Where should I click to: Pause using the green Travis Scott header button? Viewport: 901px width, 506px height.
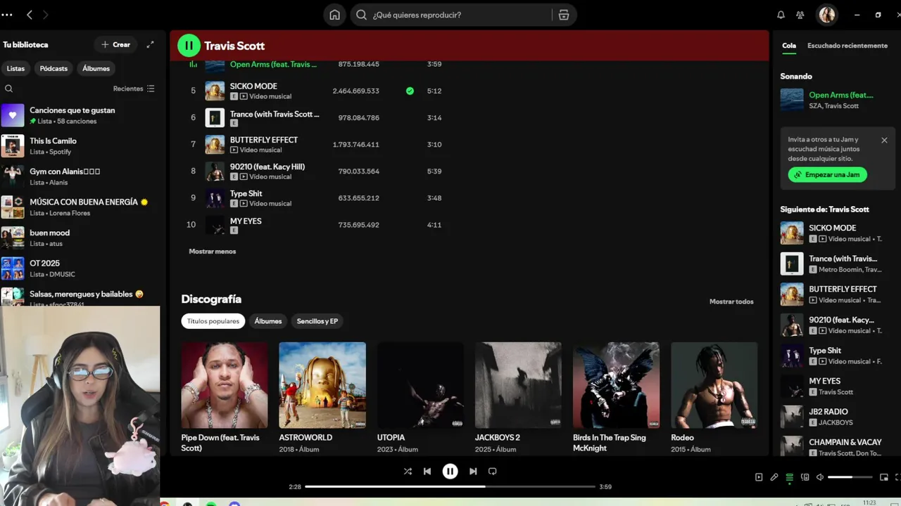pos(189,46)
